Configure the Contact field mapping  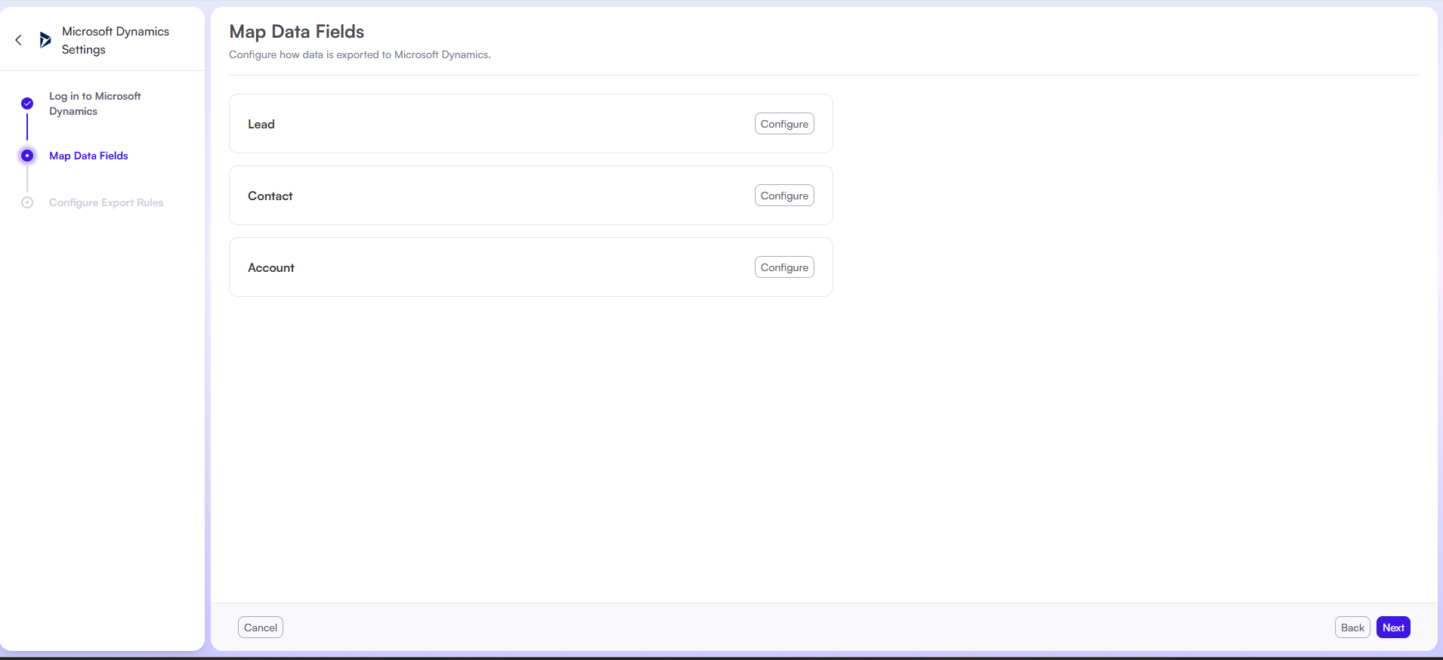pos(783,196)
